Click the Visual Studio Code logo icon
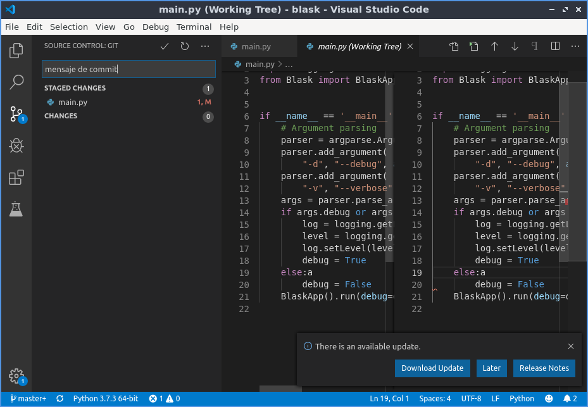 coord(11,9)
